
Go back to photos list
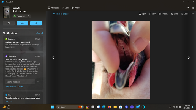(61, 14)
